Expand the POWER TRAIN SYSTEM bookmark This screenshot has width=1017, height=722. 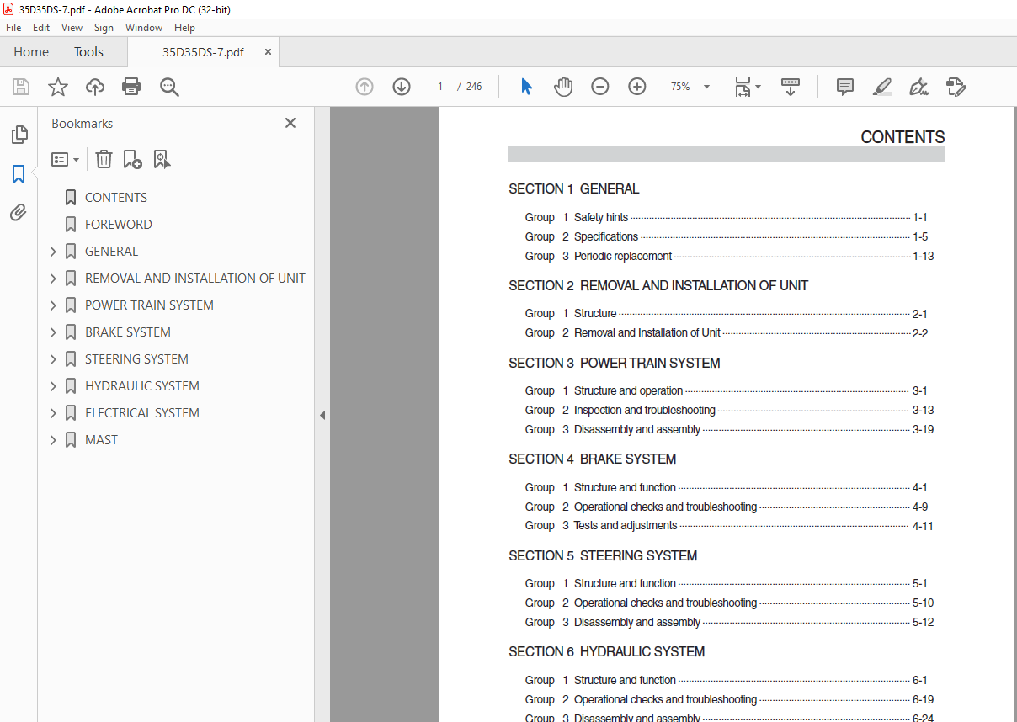point(53,305)
